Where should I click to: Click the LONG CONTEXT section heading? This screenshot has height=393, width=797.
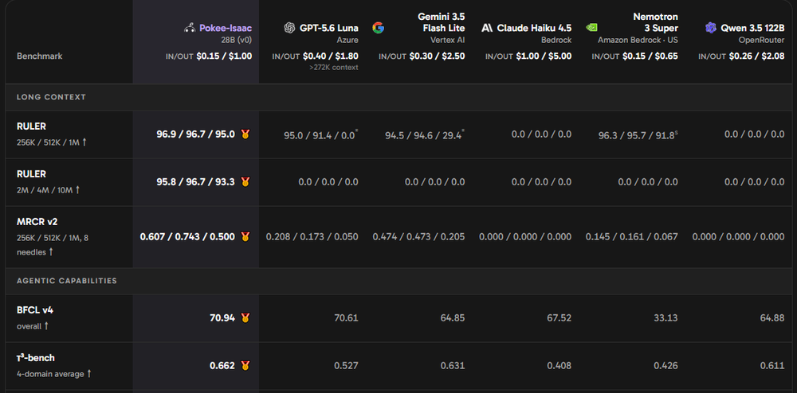tap(51, 97)
